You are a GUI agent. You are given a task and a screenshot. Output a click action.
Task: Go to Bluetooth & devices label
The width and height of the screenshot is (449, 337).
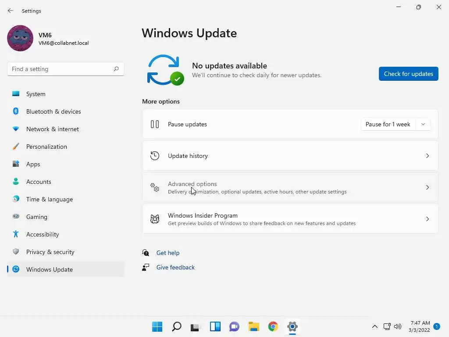point(53,111)
